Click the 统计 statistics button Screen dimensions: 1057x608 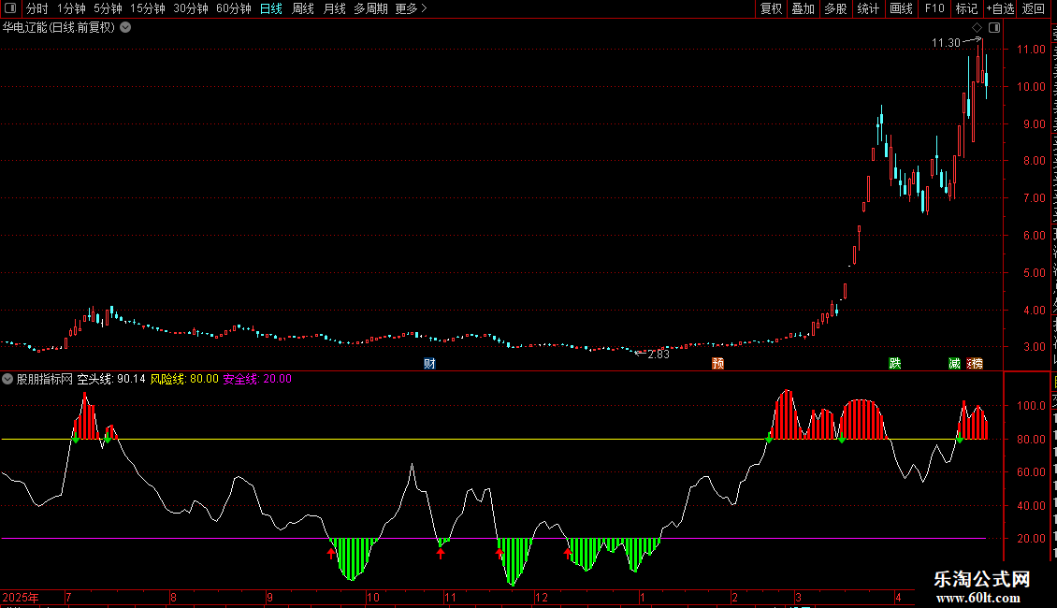[x=868, y=8]
